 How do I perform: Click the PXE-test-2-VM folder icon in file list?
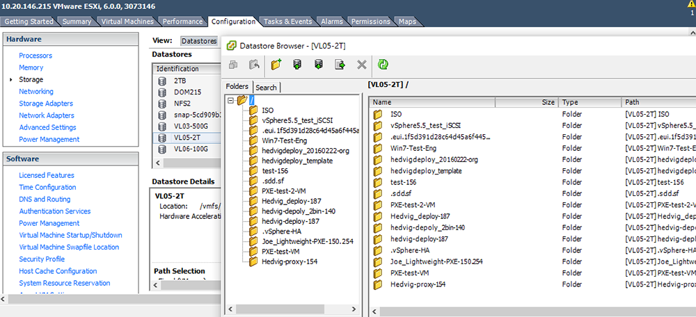[x=378, y=205]
